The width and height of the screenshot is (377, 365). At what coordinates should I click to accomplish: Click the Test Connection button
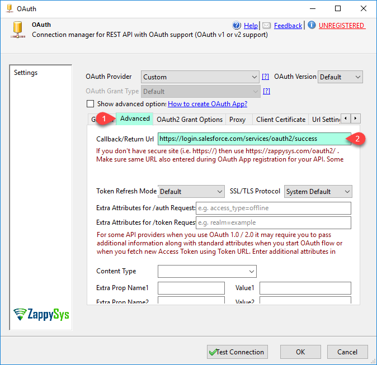tap(237, 352)
